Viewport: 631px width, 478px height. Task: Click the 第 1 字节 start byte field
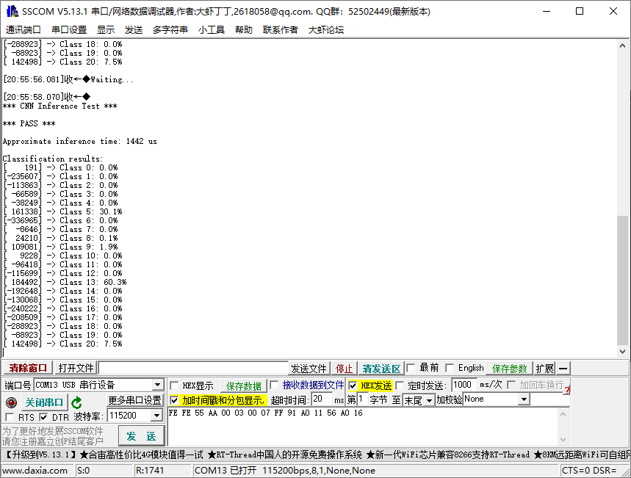pyautogui.click(x=362, y=399)
